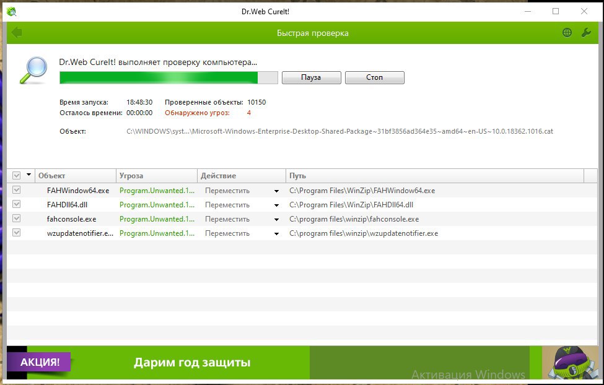Click the Dr.Web spider icon in title bar
Viewport: 604px width, 385px height.
coord(12,12)
